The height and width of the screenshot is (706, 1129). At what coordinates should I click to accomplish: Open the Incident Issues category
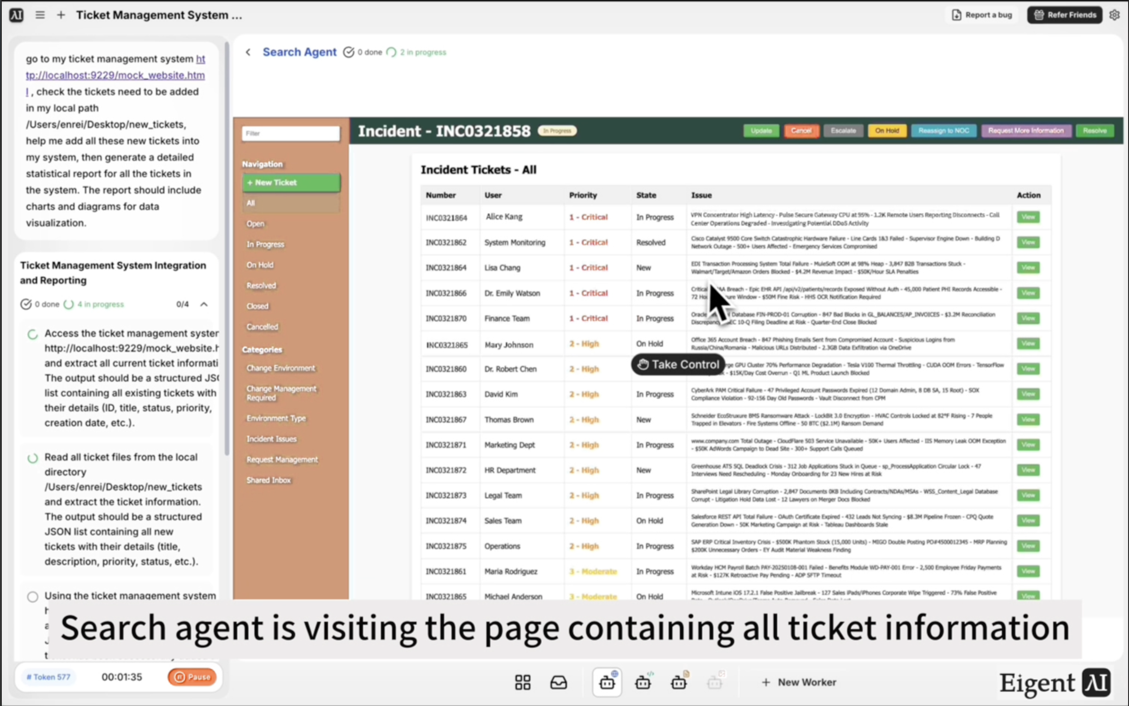(271, 439)
